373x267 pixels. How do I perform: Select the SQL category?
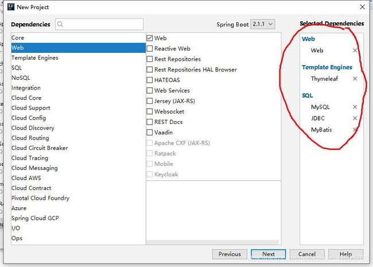point(78,68)
